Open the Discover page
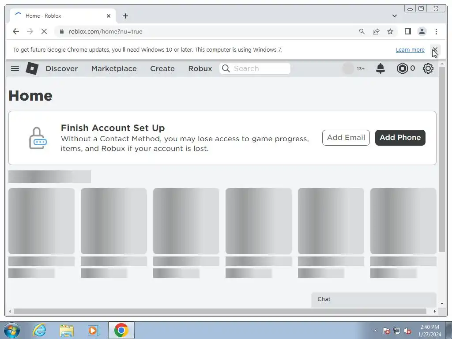Viewport: 452px width, 339px height. [62, 68]
